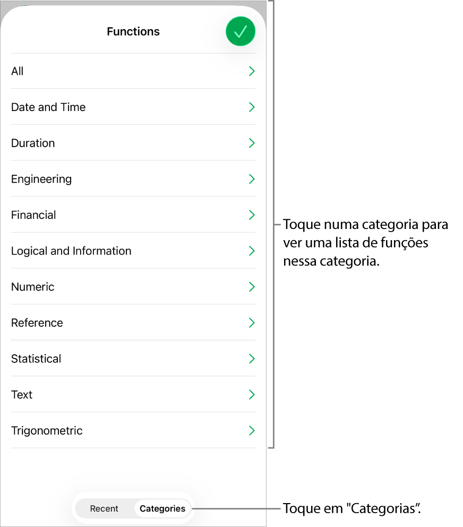Open Financial functions

click(133, 215)
